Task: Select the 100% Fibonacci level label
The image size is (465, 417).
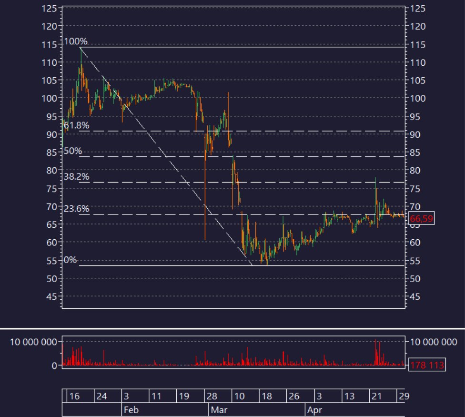Action: click(76, 41)
